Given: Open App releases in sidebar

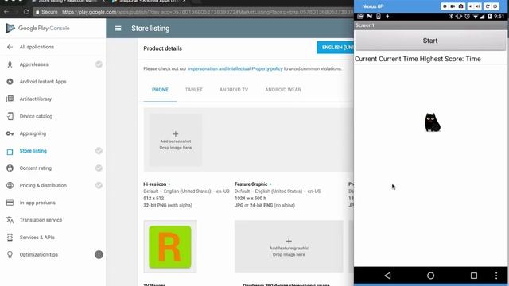Looking at the screenshot, I should 33,64.
